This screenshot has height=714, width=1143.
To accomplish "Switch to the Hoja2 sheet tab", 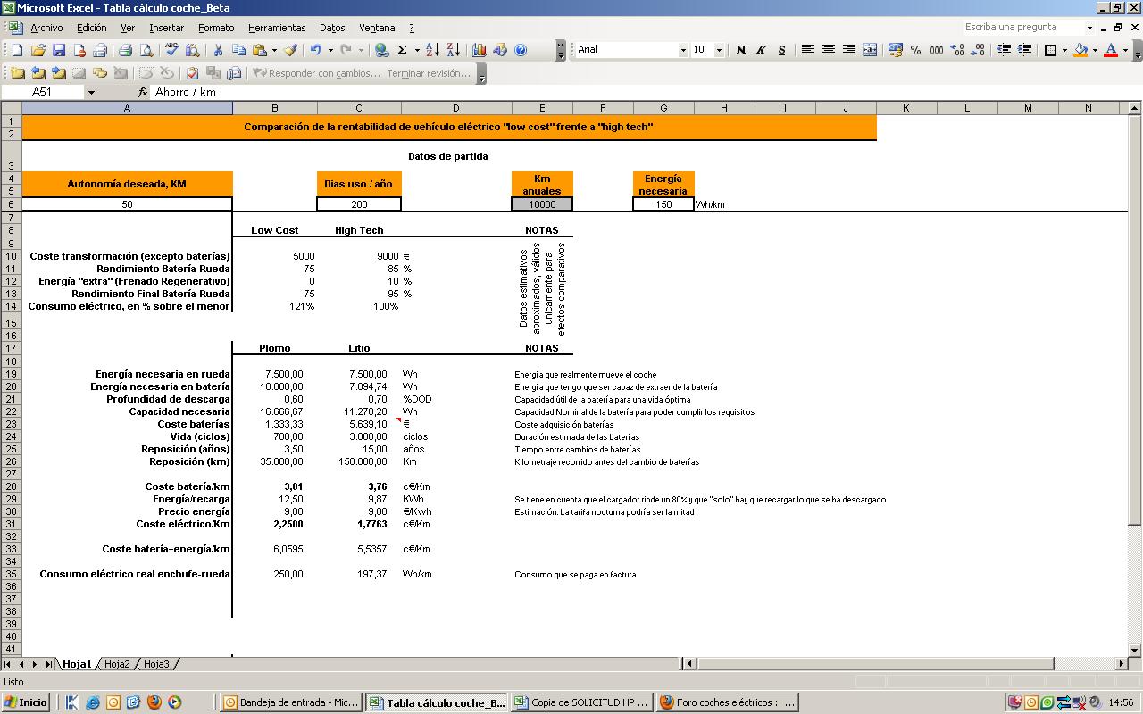I will click(x=117, y=664).
